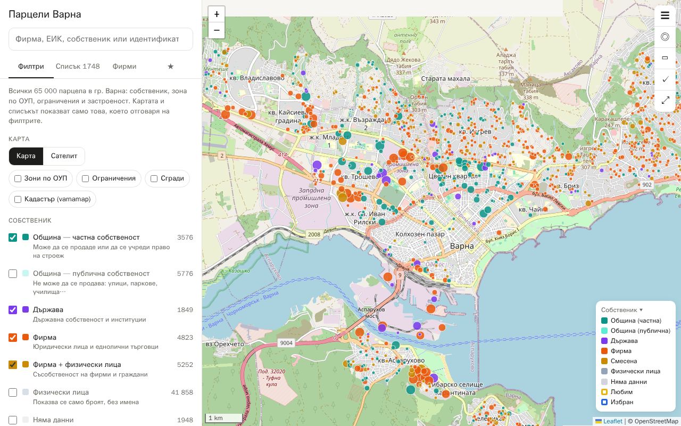The height and width of the screenshot is (426, 681).
Task: Click the Ukrainian flag icon beside Leaflet
Action: 599,421
